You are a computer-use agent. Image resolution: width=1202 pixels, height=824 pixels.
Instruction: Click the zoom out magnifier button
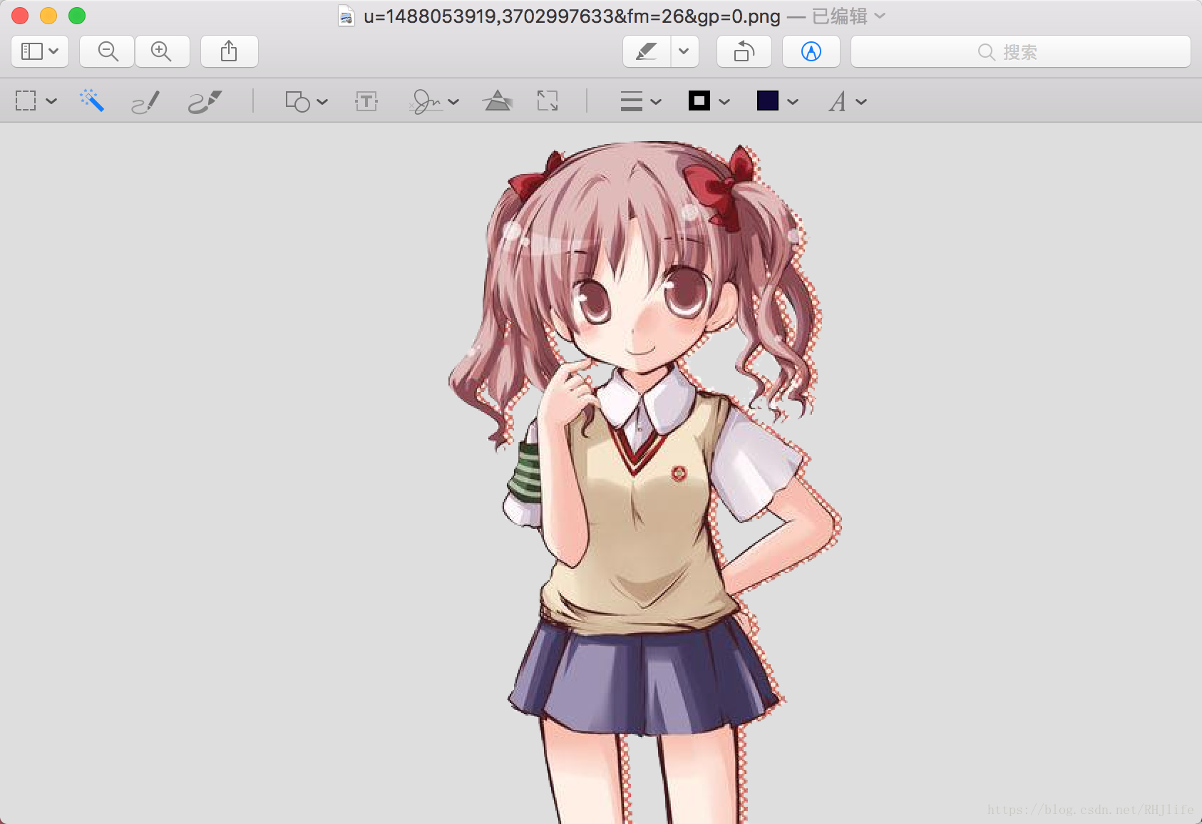[108, 51]
